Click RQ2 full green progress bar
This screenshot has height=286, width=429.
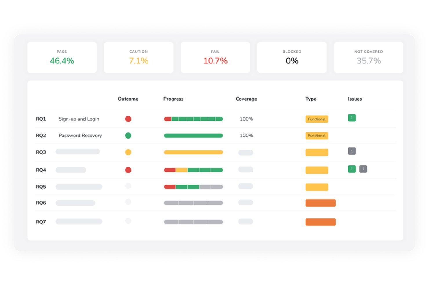tap(193, 136)
